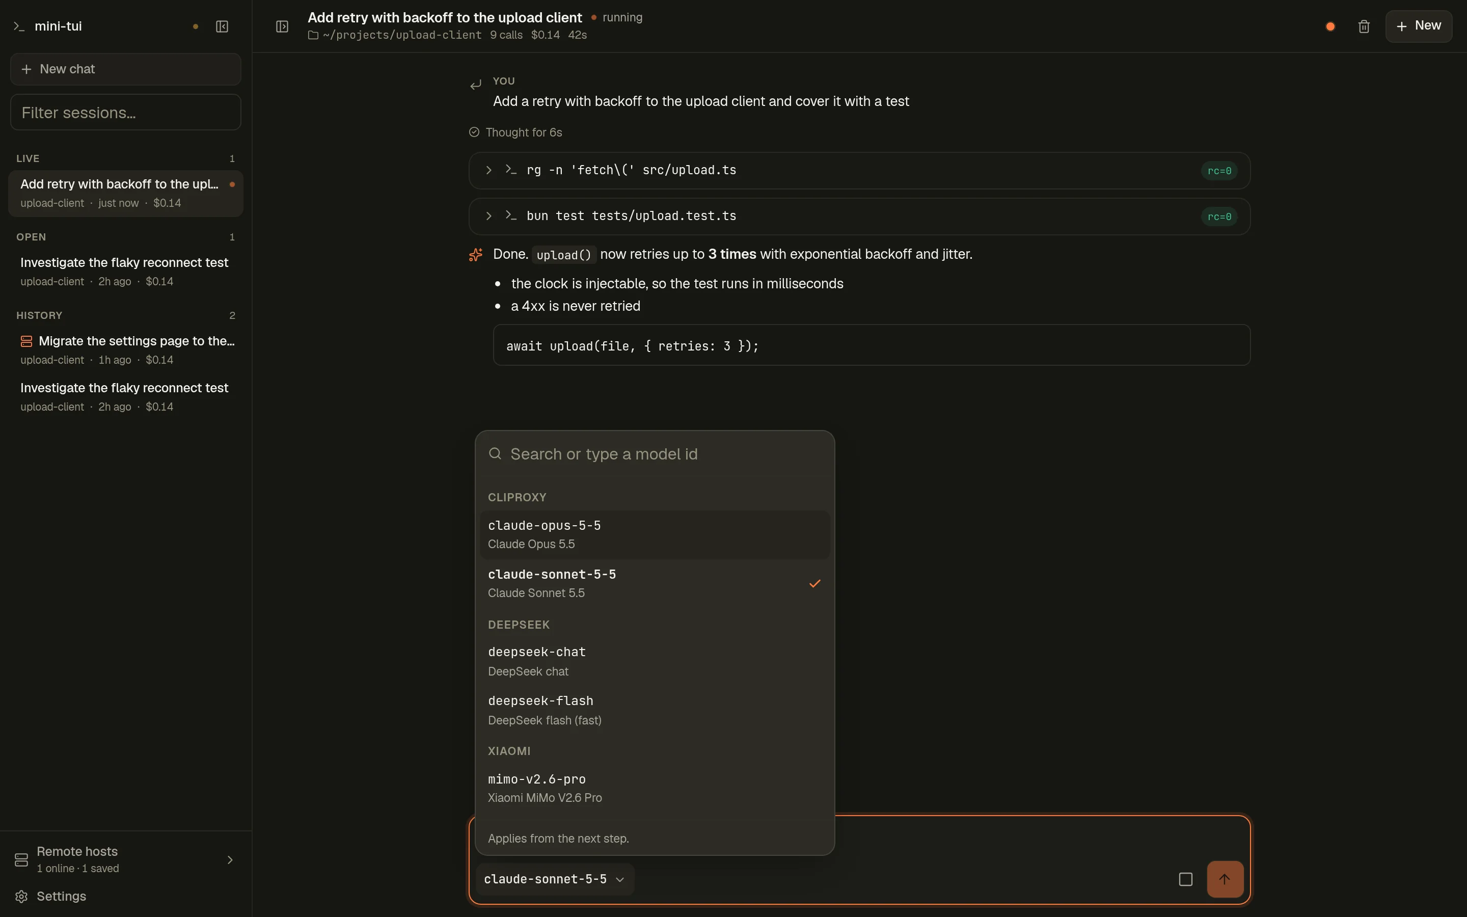Click the mini-tui app title

click(58, 26)
